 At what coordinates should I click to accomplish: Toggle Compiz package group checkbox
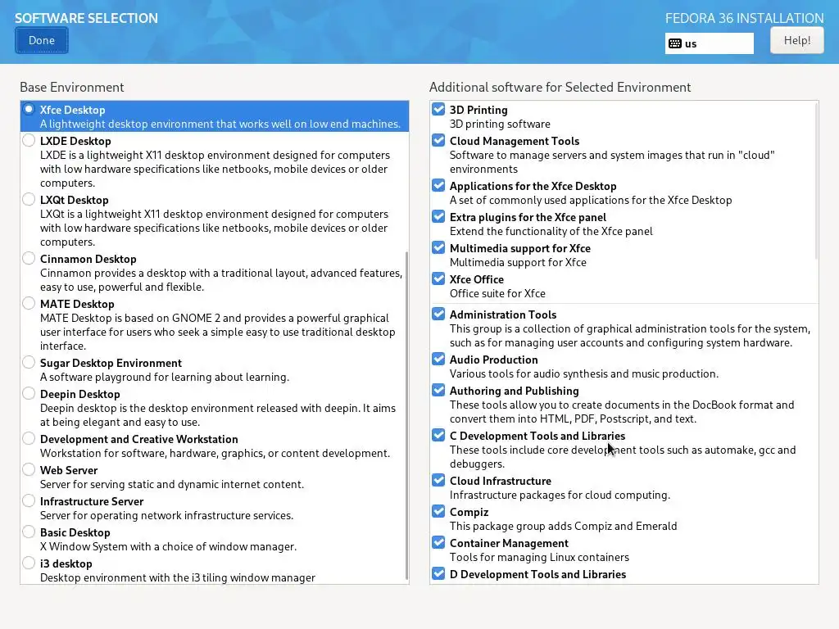point(438,511)
